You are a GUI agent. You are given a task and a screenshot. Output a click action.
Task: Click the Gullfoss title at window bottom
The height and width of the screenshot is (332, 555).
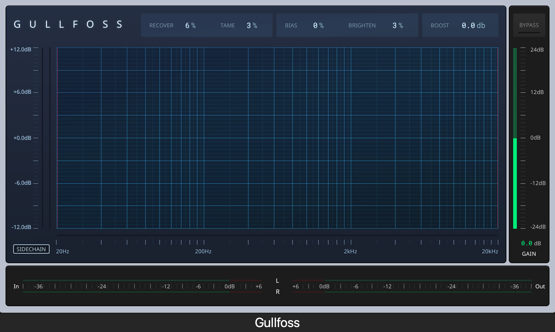point(277,323)
